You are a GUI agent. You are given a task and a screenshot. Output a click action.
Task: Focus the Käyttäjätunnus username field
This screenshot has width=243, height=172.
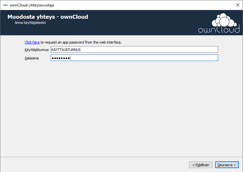coord(134,50)
